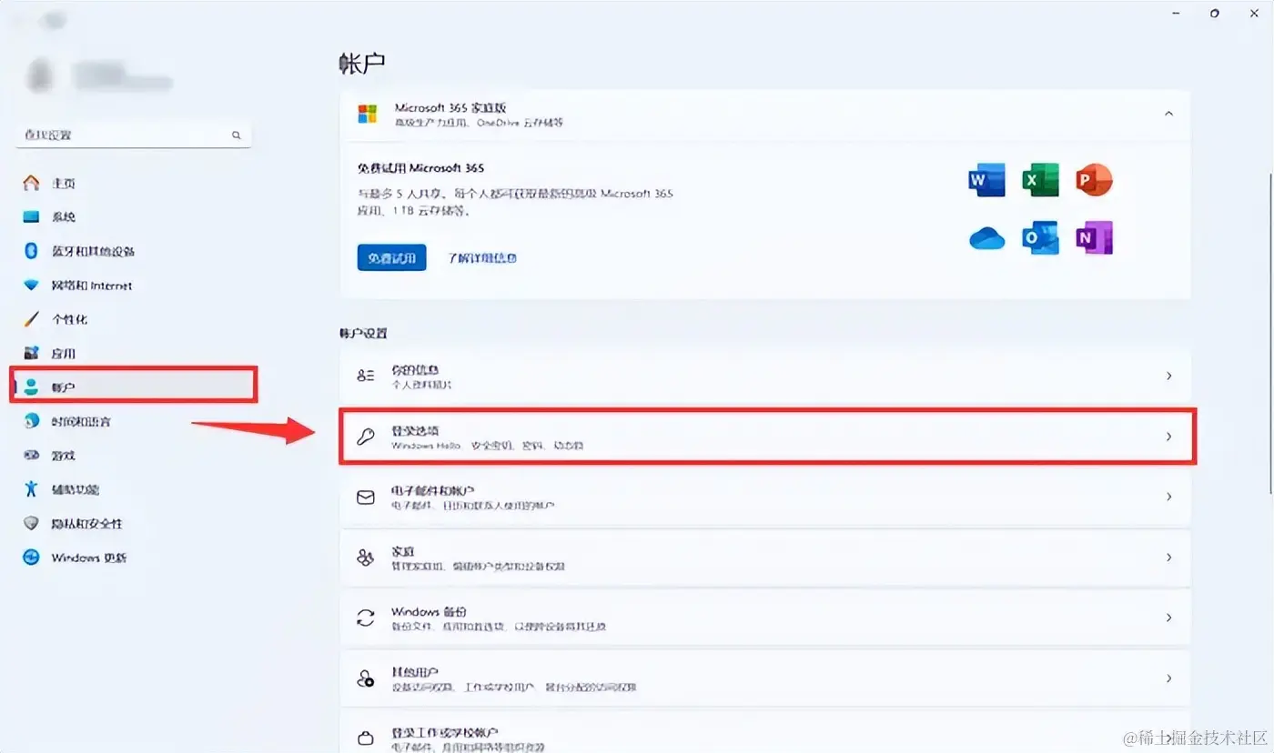Click the PowerPoint app icon
This screenshot has width=1274, height=753.
(1093, 180)
